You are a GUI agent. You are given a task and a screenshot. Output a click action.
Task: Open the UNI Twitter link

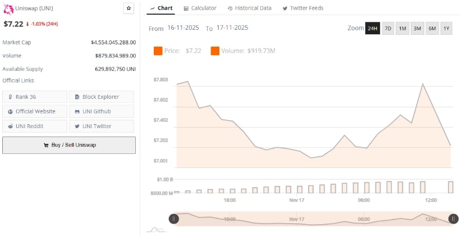102,126
